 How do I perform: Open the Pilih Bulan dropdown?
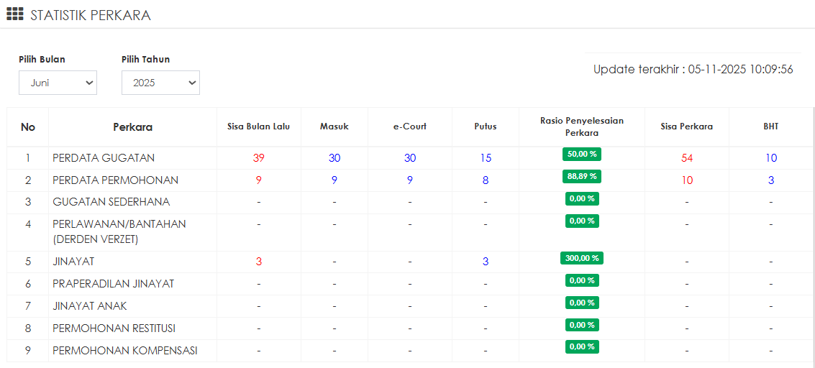tap(58, 83)
